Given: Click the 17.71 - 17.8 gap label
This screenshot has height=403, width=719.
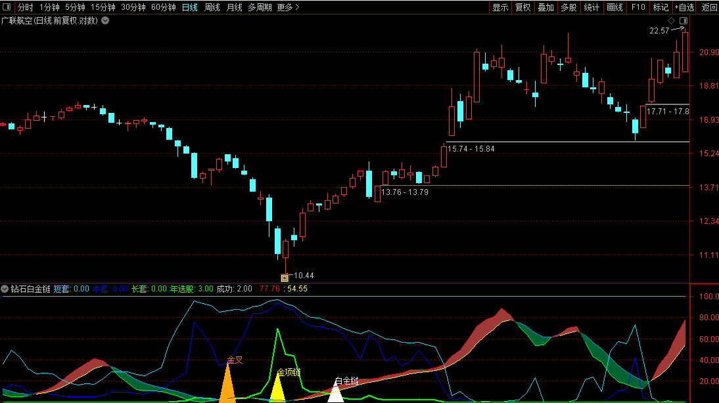Looking at the screenshot, I should point(668,112).
